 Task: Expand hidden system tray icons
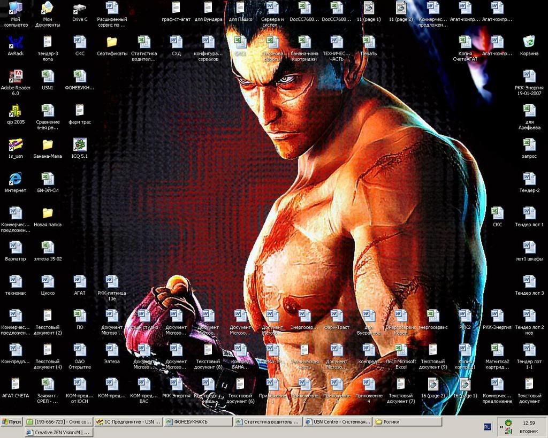pyautogui.click(x=501, y=427)
